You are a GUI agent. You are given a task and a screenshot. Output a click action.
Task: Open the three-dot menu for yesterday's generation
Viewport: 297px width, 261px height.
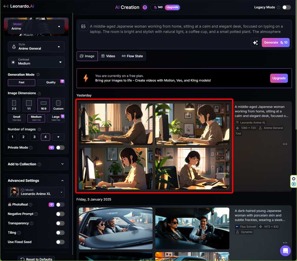(285, 144)
